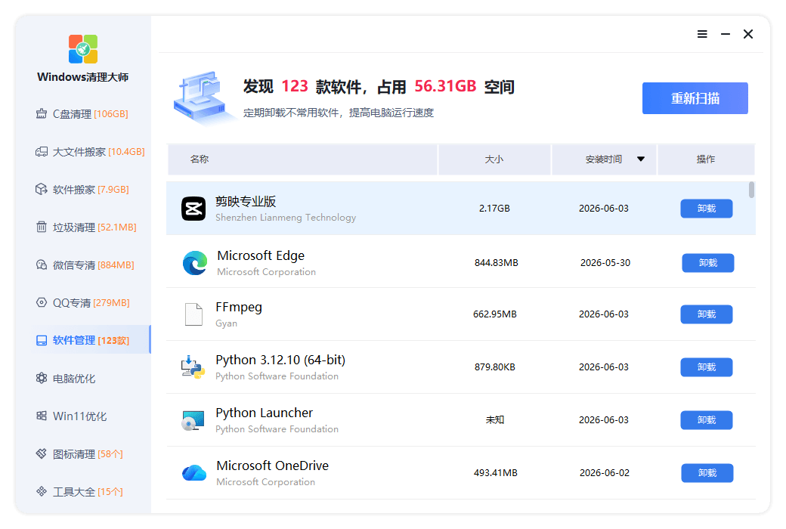The height and width of the screenshot is (529, 786).
Task: Click the Gyan publisher text
Action: point(226,323)
